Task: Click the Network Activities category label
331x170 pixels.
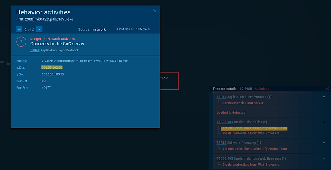Action: [x=61, y=39]
